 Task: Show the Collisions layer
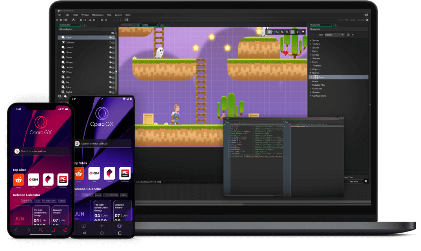pos(110,42)
